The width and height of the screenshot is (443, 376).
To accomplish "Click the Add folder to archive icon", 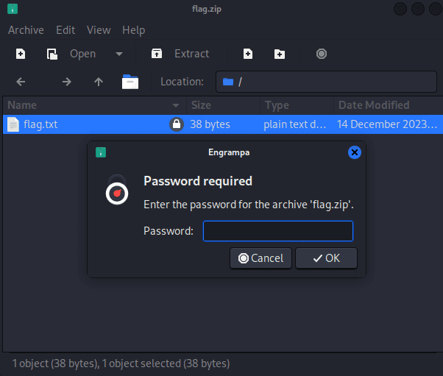I will point(280,54).
